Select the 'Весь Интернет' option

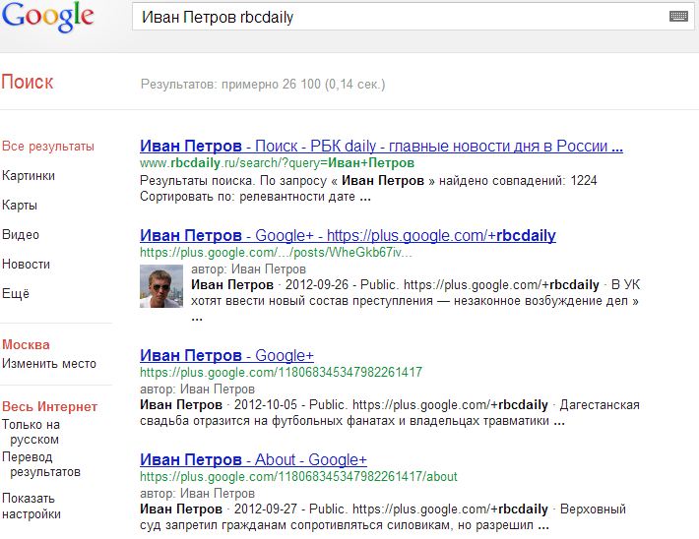(x=49, y=406)
